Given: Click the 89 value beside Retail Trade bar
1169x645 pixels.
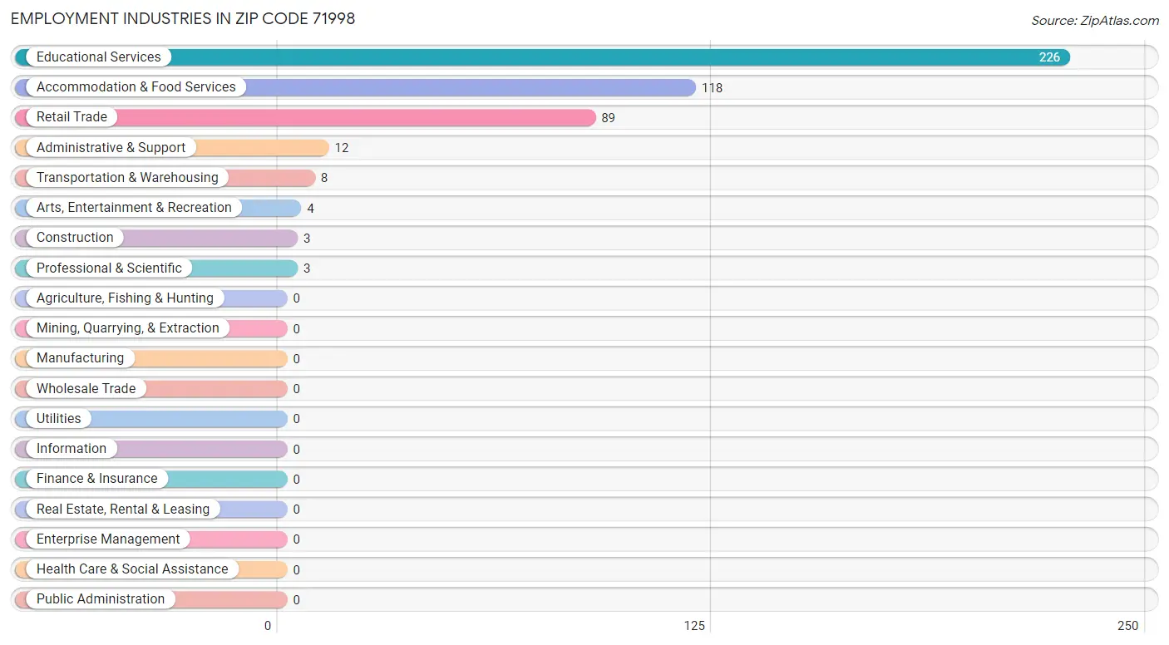Looking at the screenshot, I should [x=609, y=118].
